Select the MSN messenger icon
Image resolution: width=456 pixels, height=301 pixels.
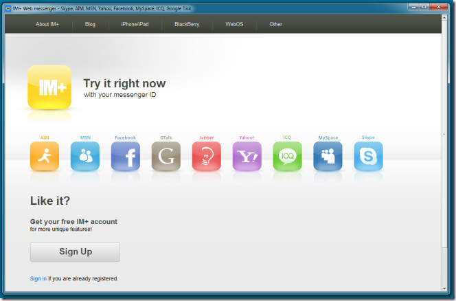coord(85,156)
